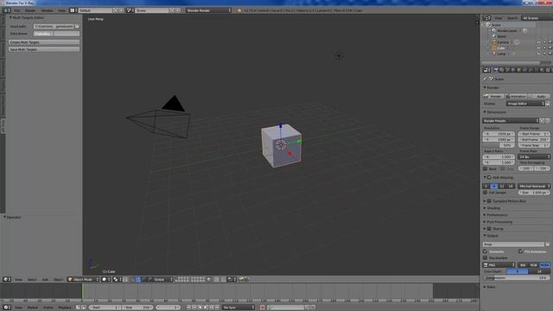553x311 pixels.
Task: Open the Global transform orientation dropdown
Action: pyautogui.click(x=163, y=280)
